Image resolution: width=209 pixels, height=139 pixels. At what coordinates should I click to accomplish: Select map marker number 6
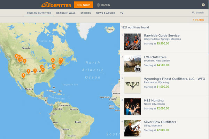(53, 60)
